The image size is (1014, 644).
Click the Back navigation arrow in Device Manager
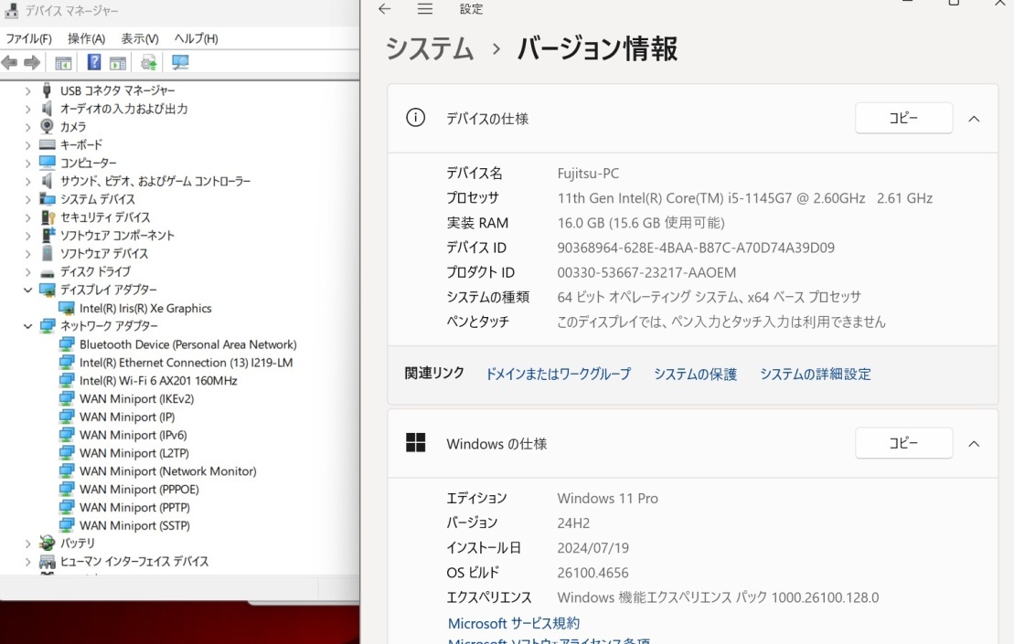point(8,61)
